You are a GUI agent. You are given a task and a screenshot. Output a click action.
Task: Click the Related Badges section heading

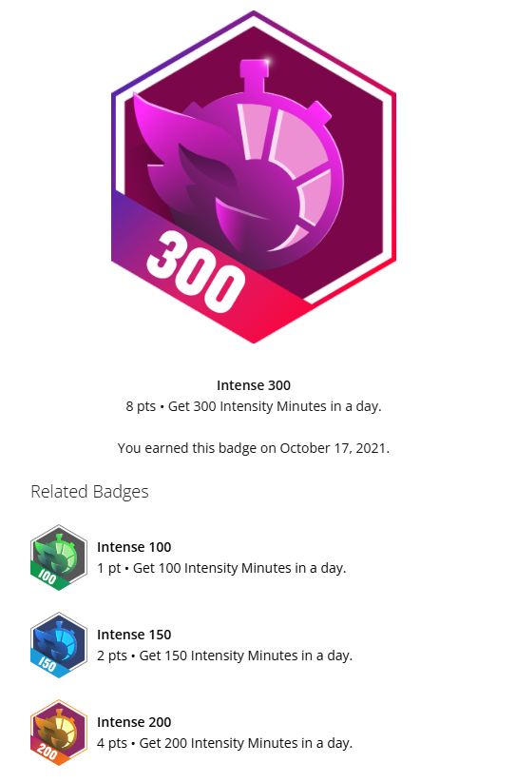89,492
